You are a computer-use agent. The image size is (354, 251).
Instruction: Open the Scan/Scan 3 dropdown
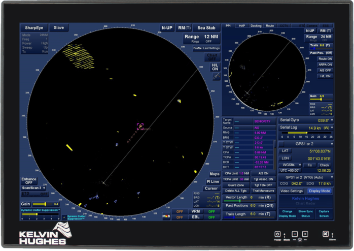pos(33,188)
